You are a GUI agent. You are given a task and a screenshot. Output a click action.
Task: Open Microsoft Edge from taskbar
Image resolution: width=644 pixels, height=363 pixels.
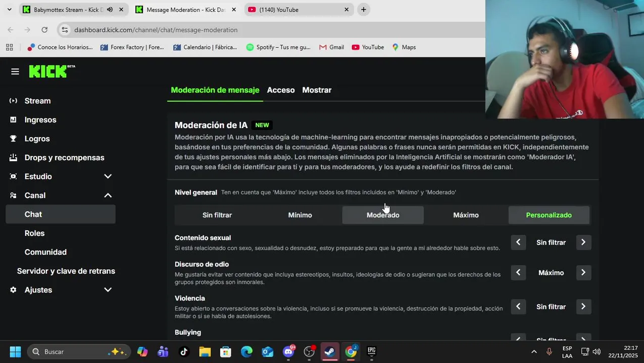point(246,351)
